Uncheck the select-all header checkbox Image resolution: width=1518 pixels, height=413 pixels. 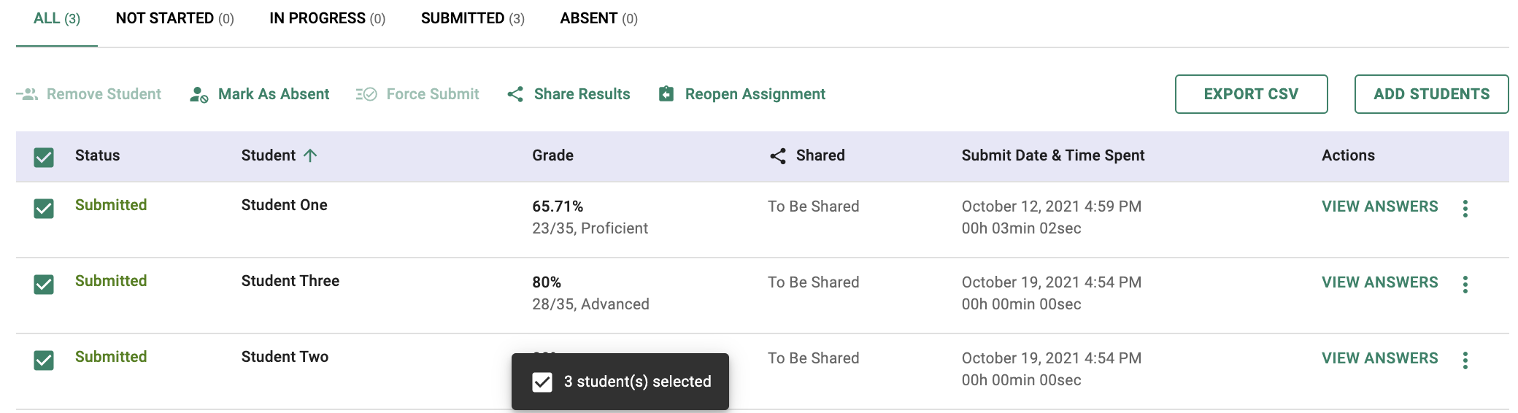pos(44,157)
